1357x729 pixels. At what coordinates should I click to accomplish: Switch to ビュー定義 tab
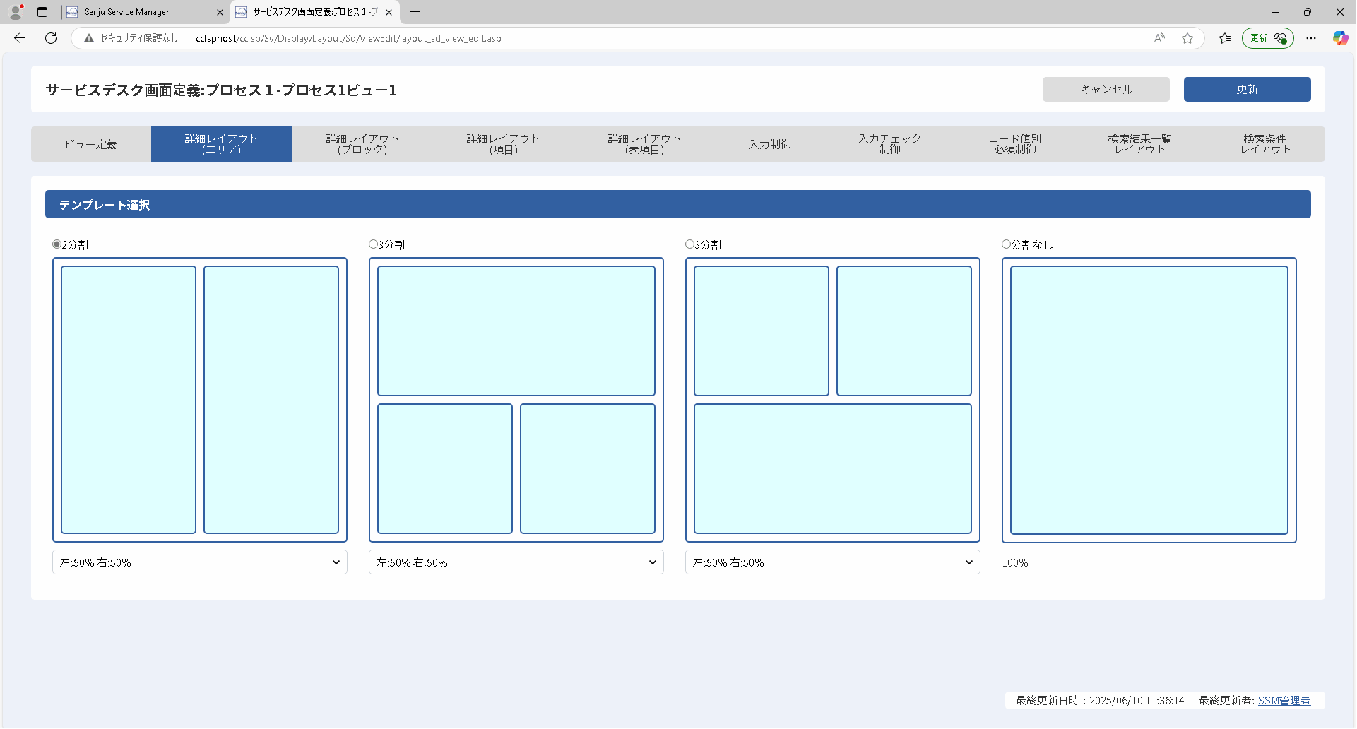[x=91, y=144]
